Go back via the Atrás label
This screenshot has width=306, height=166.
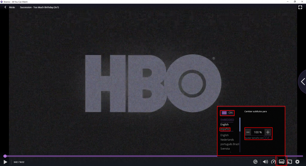[x=12, y=7]
